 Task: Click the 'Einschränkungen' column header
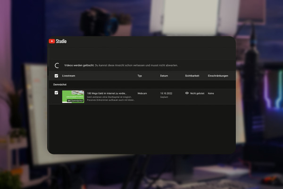coord(218,76)
